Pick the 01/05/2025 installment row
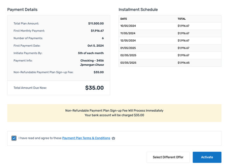The image size is (230, 168). 170,48
